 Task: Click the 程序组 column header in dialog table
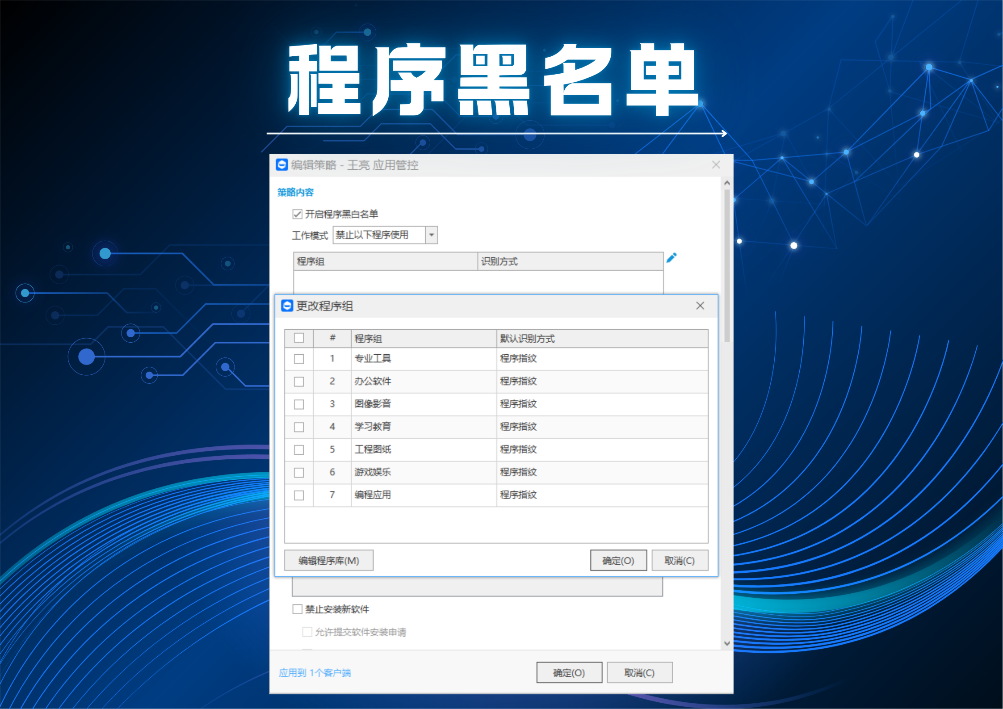(x=424, y=339)
